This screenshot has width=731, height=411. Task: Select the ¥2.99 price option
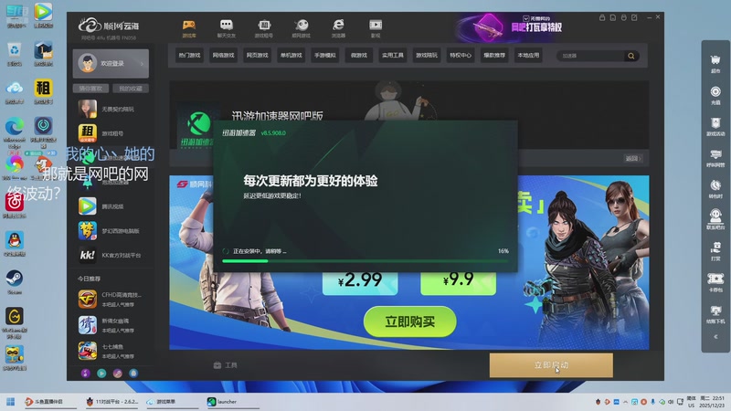pos(360,280)
